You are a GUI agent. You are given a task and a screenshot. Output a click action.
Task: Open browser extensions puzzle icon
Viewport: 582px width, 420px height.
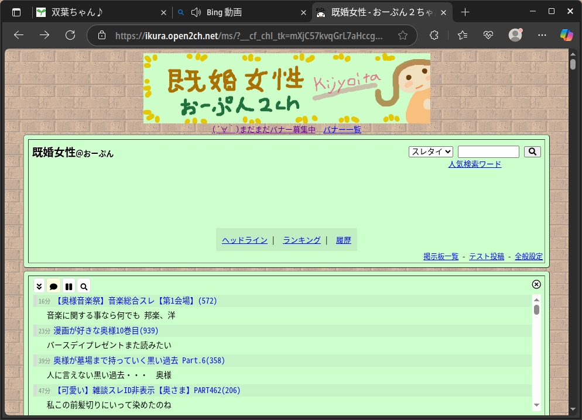(x=434, y=35)
